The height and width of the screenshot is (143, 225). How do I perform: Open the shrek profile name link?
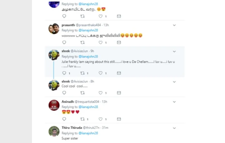click(x=66, y=51)
